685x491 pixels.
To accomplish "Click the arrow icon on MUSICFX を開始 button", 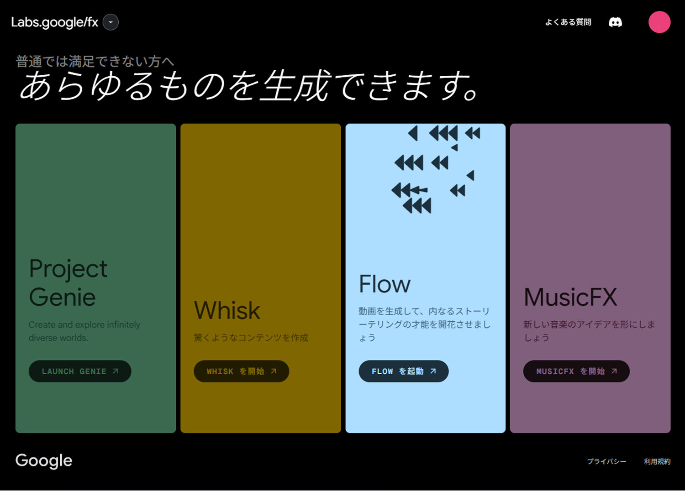I will tap(616, 371).
